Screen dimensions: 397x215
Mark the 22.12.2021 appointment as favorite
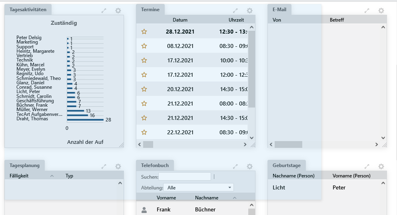144,132
